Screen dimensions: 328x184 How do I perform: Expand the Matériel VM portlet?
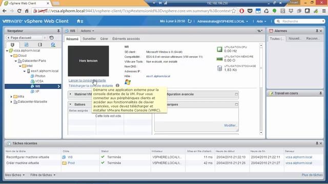point(71,94)
